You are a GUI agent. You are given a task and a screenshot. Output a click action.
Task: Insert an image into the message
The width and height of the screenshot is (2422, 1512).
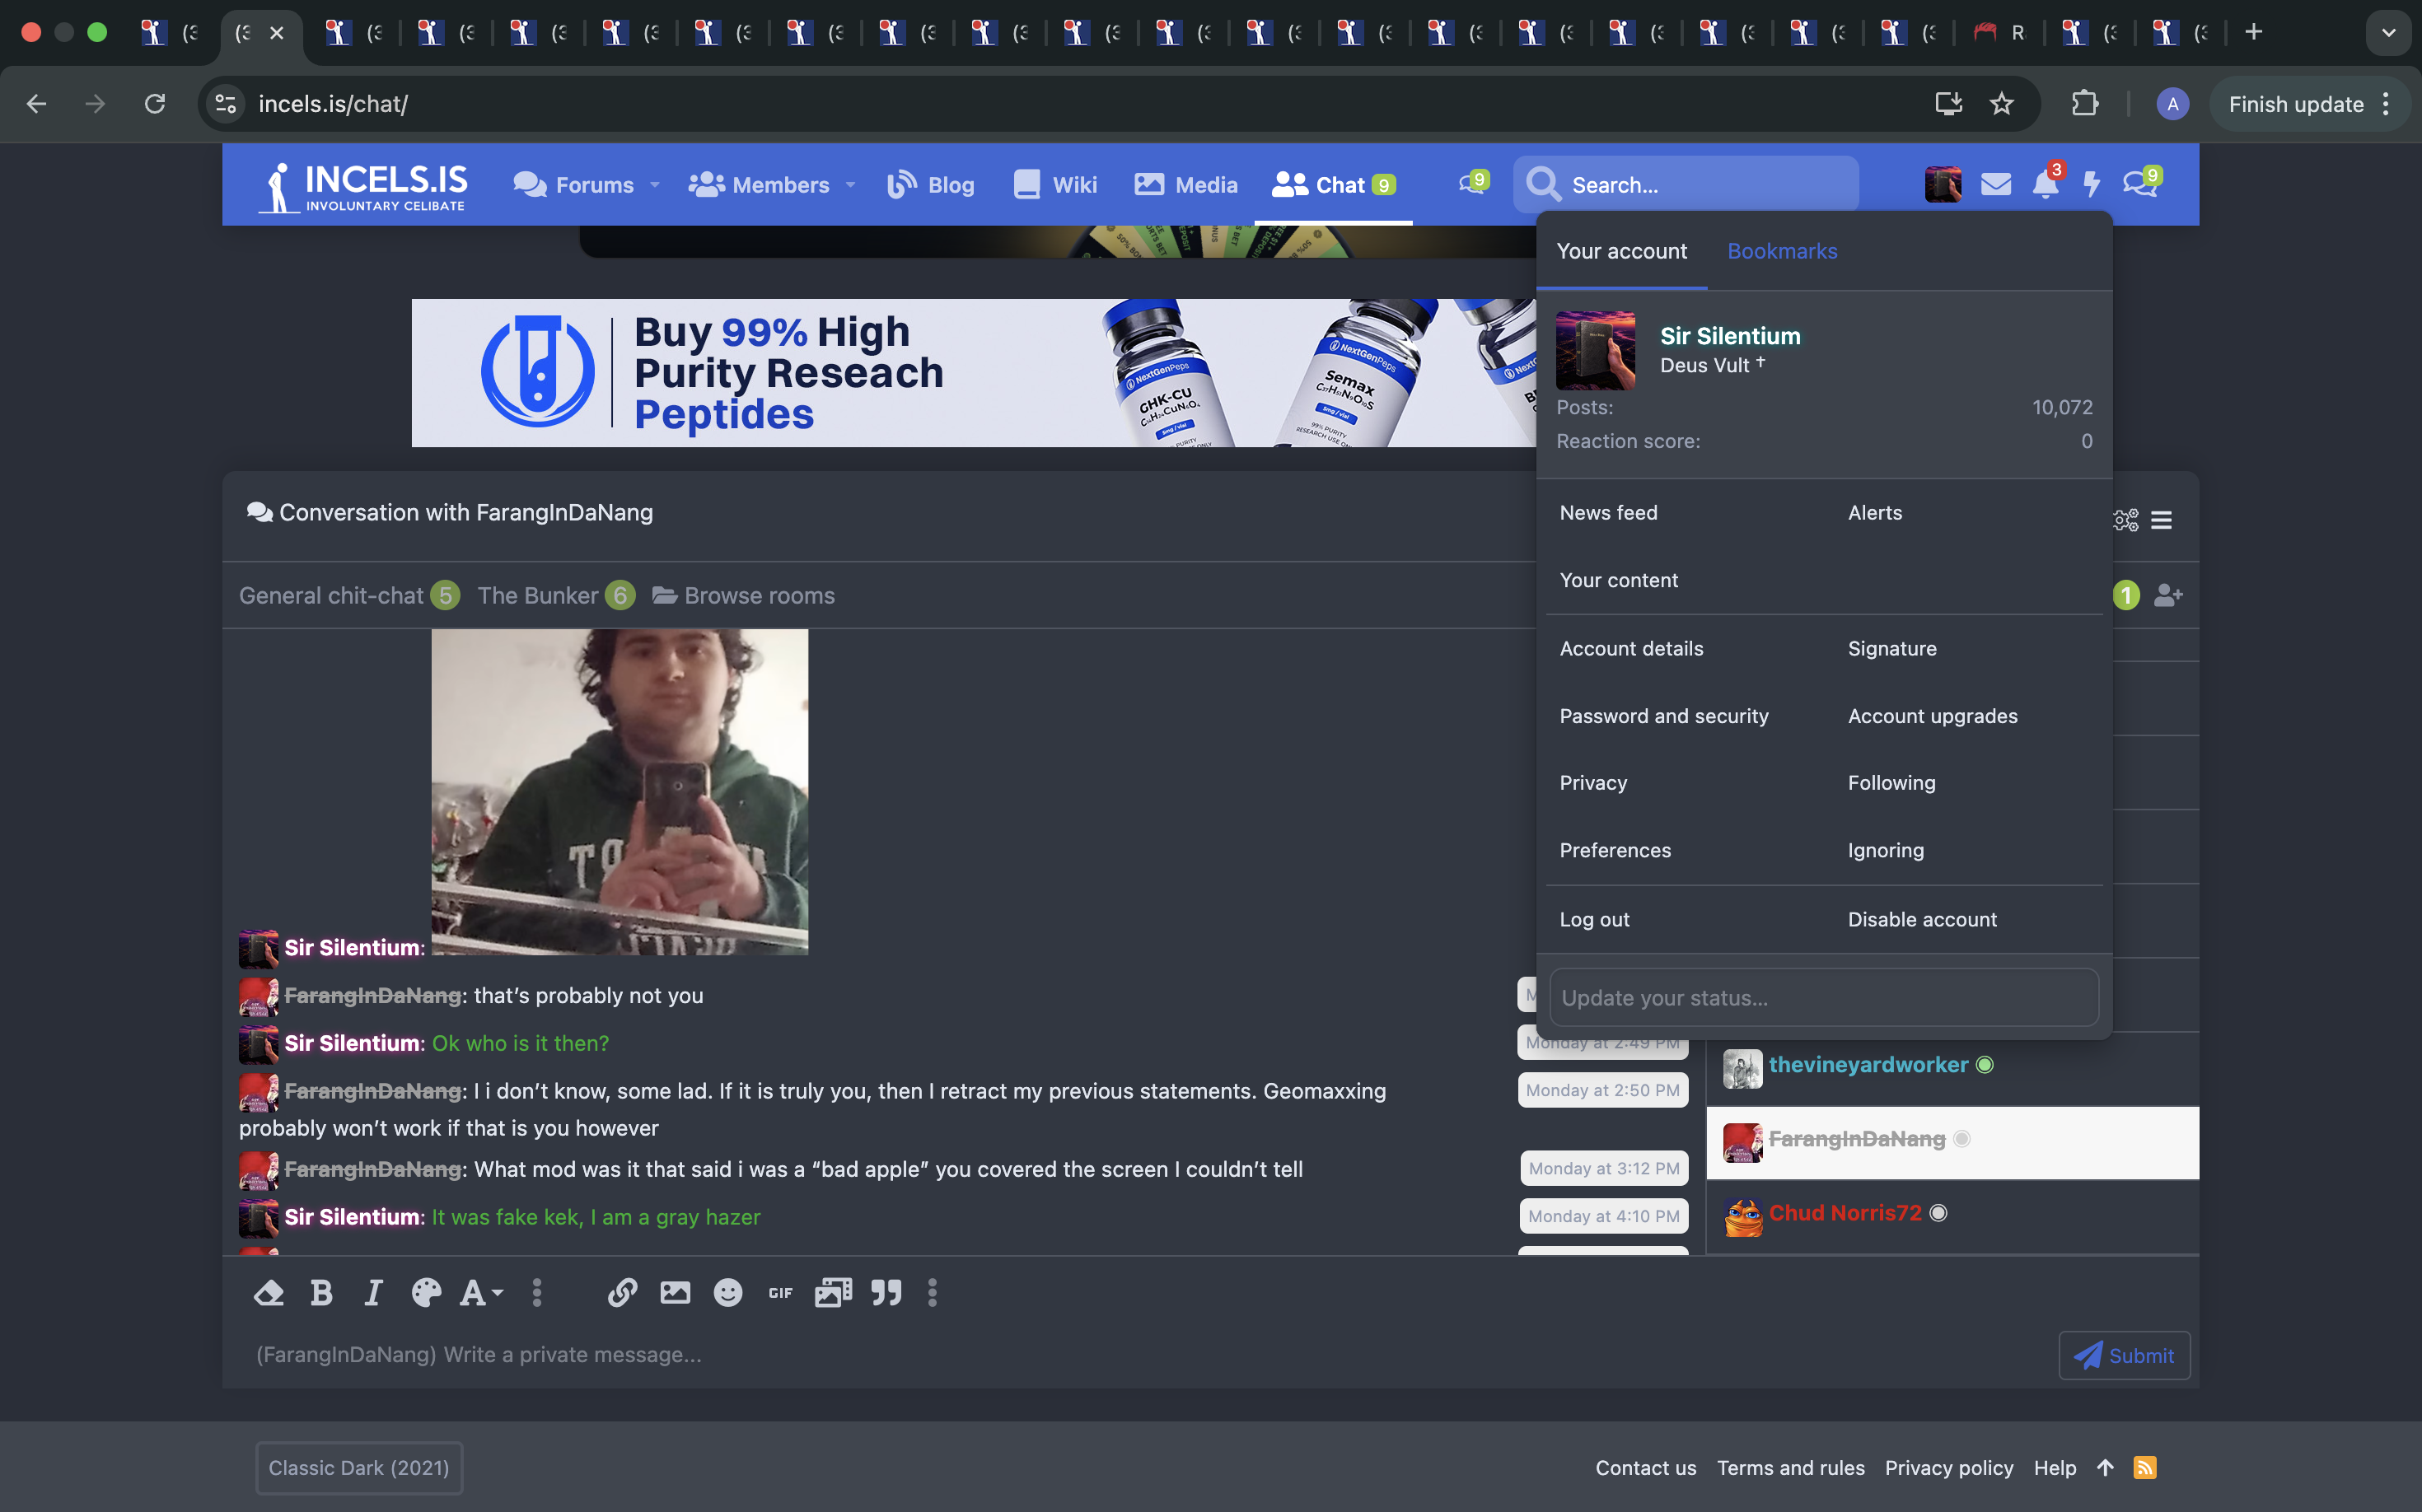pyautogui.click(x=676, y=1293)
